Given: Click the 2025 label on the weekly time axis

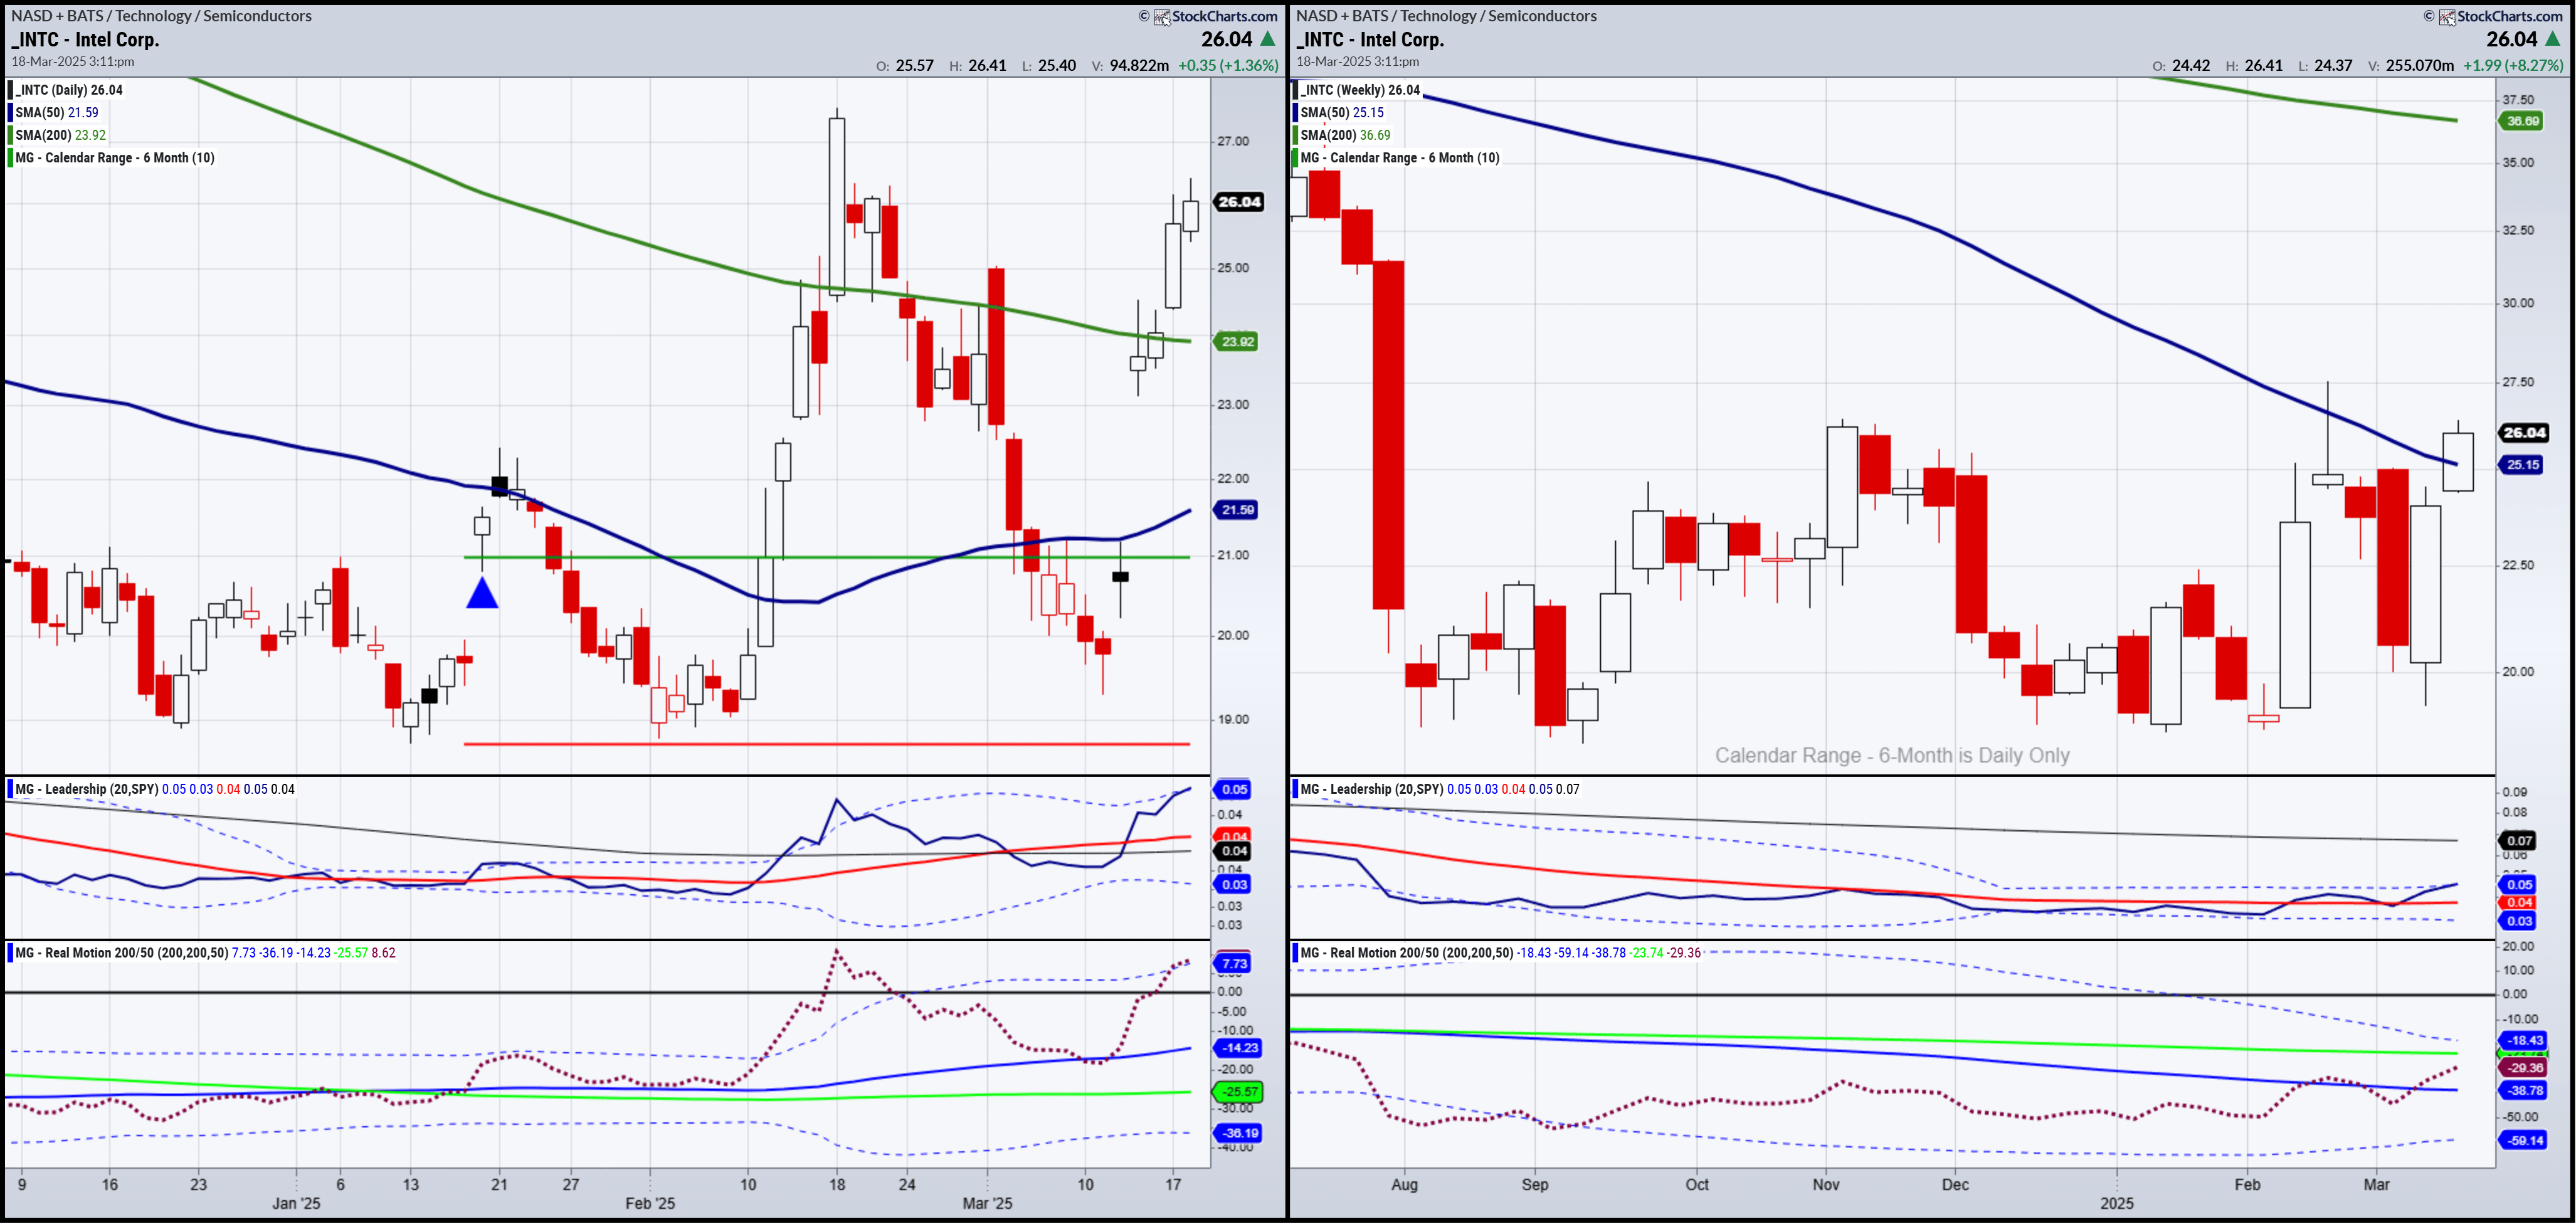Looking at the screenshot, I should [2117, 1203].
